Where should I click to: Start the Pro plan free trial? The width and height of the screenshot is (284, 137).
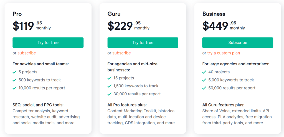[48, 43]
